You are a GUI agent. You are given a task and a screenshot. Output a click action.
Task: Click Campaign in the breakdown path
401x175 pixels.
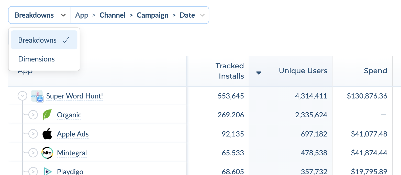coord(152,15)
